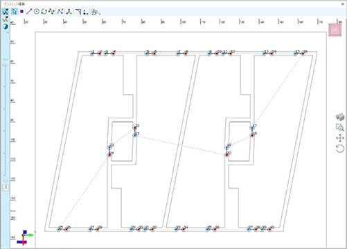Select the arc tool with red endpoint
The image size is (347, 249).
(44, 11)
